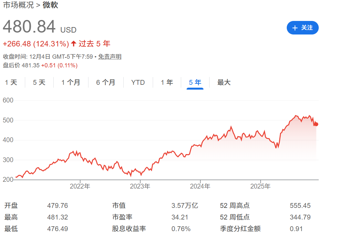Open the 免责声明 disclaimer link
Screen dimensions: 341x234
point(109,56)
